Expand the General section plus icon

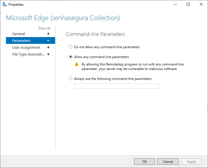[48, 34]
